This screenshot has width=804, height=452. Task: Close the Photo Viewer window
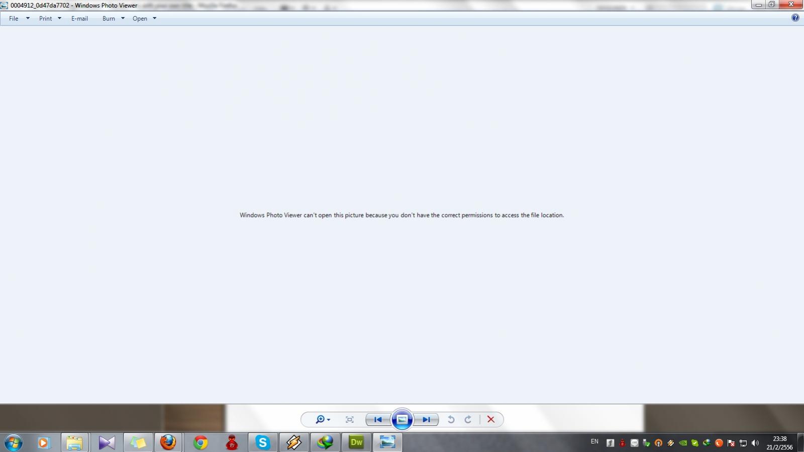pyautogui.click(x=791, y=5)
